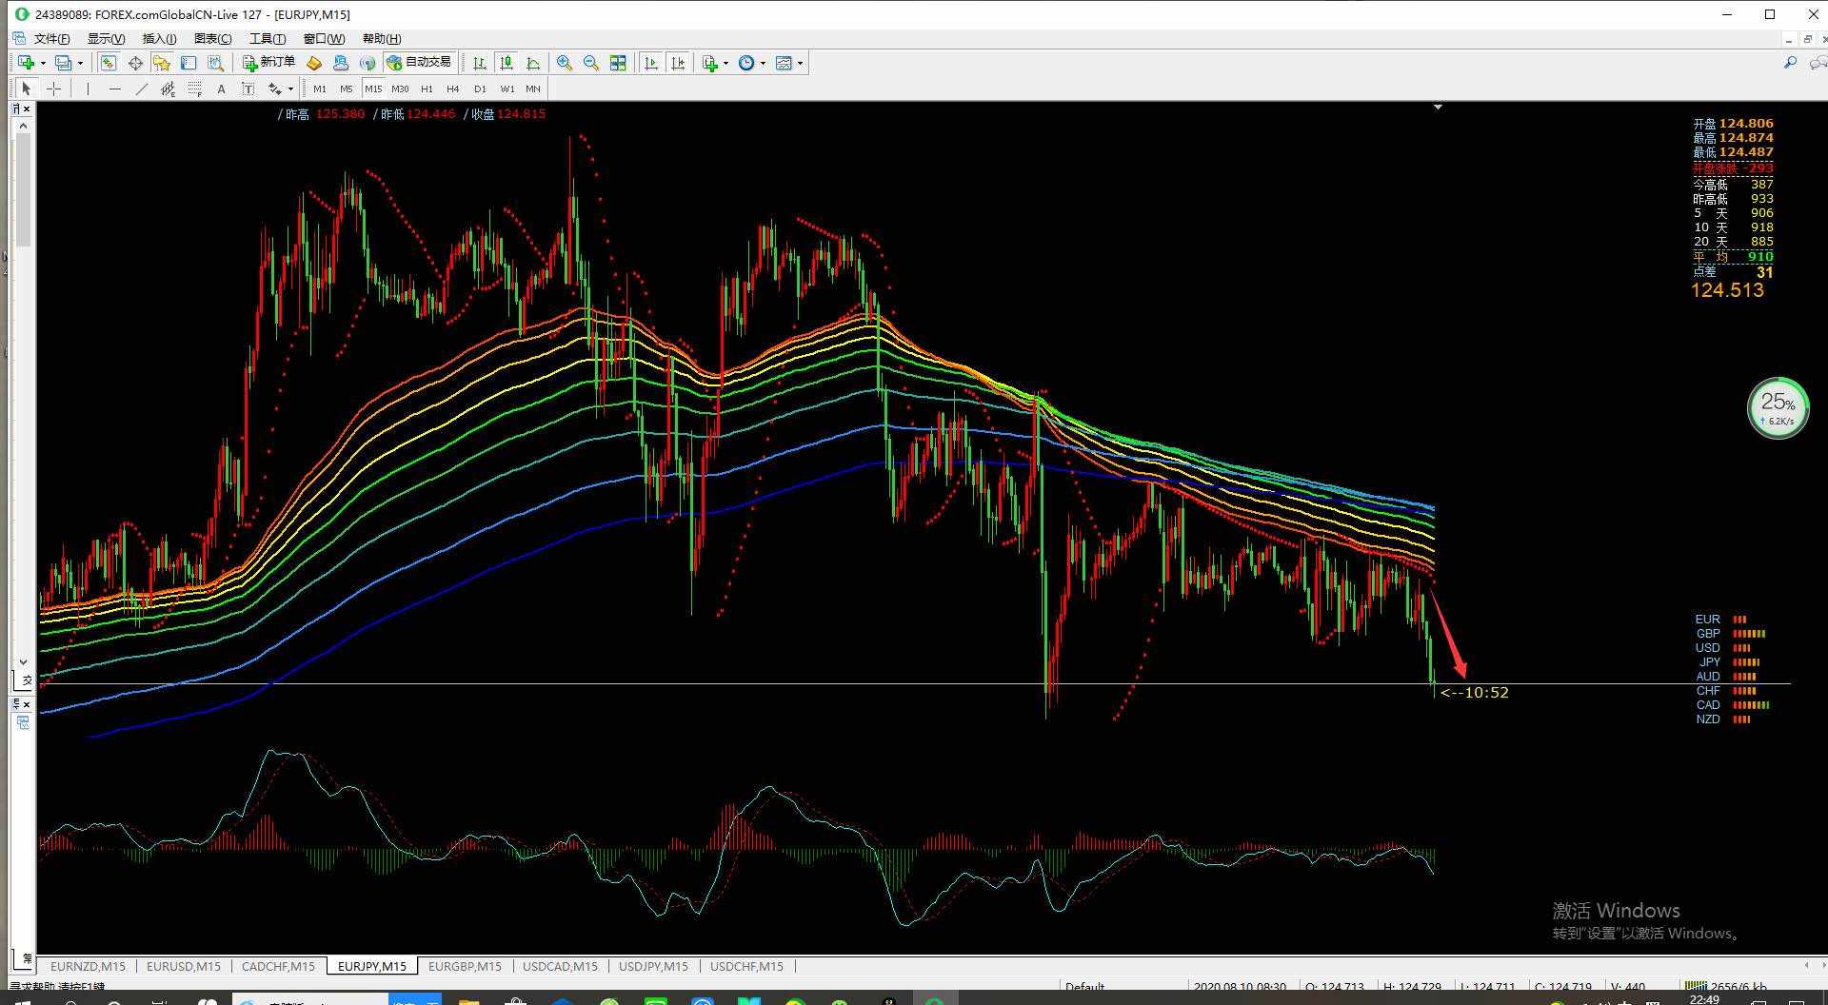Open the Strategy Tester icon
Image resolution: width=1828 pixels, height=1005 pixels.
(216, 63)
